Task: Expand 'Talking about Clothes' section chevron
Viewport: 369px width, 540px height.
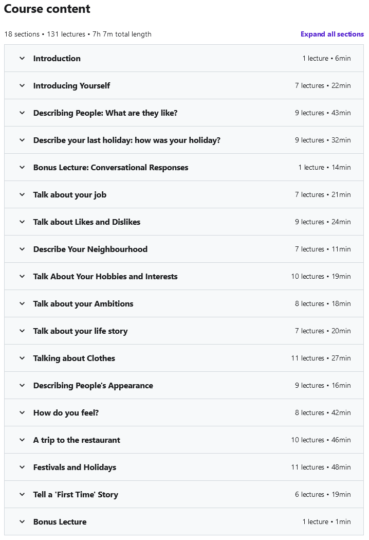Action: (x=22, y=358)
